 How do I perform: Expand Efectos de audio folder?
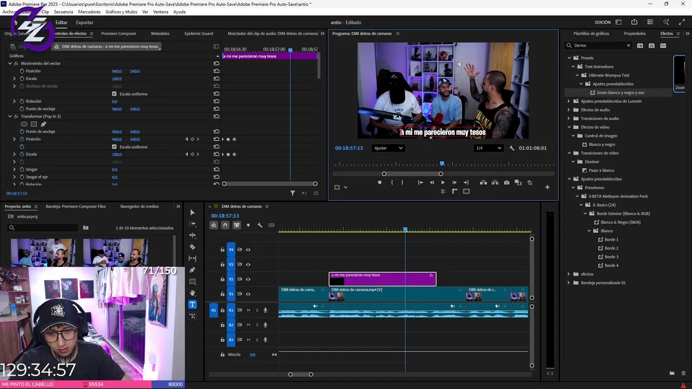[x=569, y=110]
